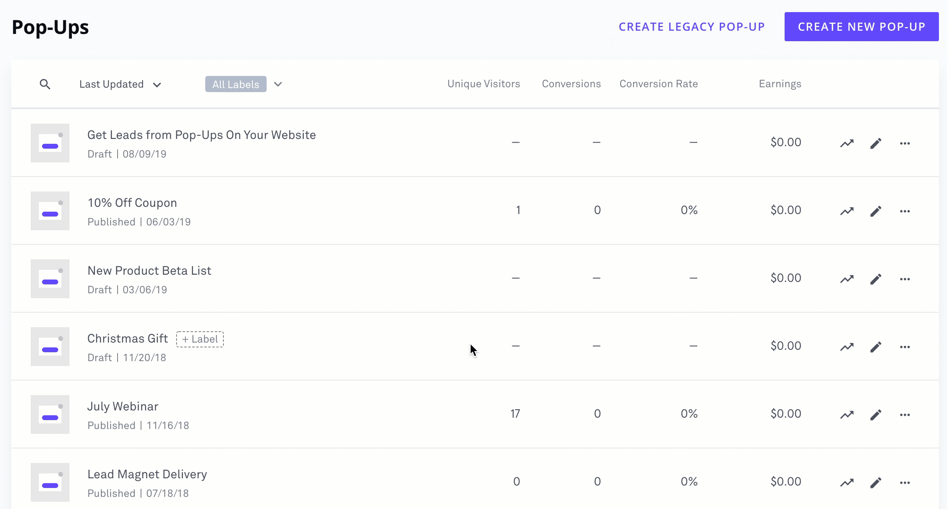This screenshot has width=947, height=509.
Task: Open the Christmas Gift title
Action: pos(127,339)
